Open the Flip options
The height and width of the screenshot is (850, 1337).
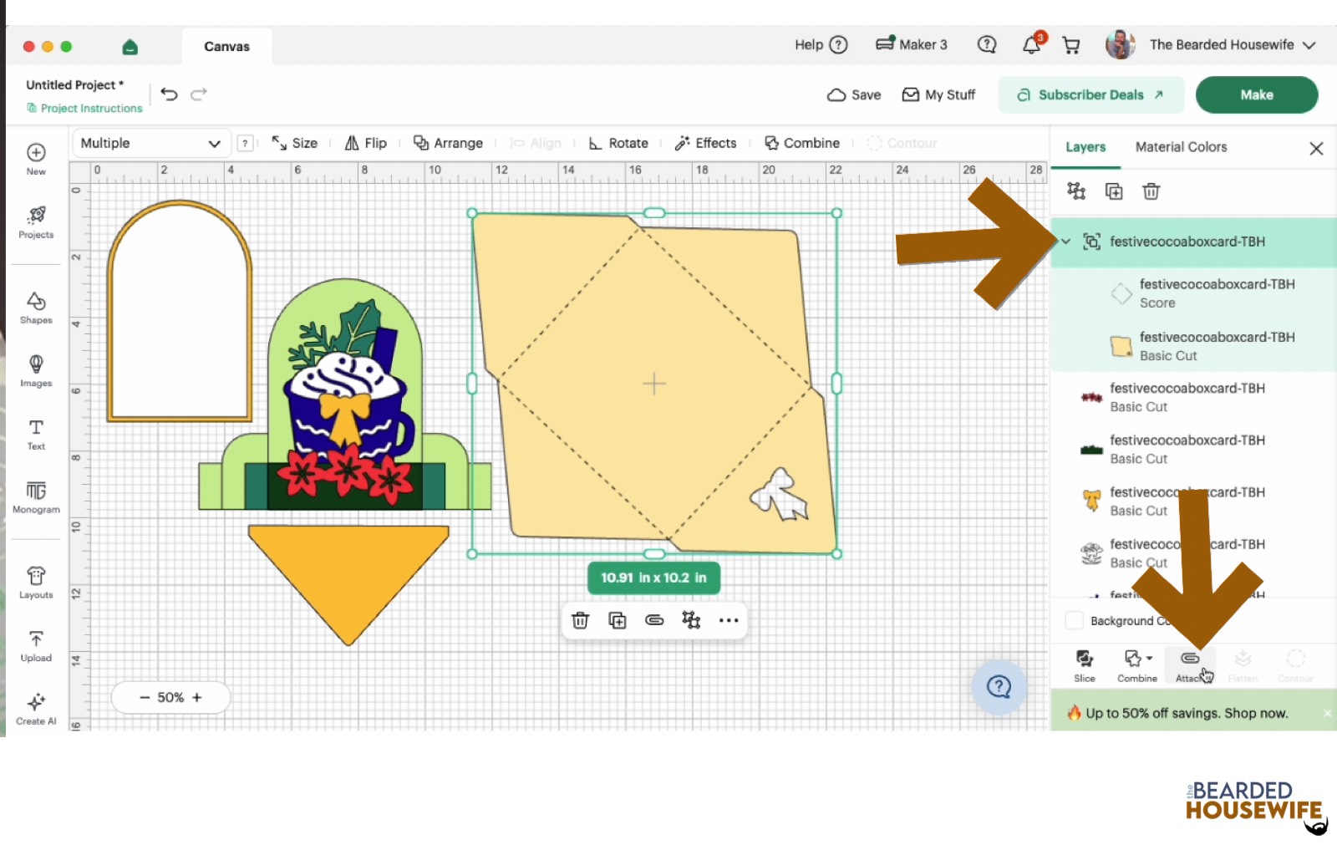click(366, 143)
